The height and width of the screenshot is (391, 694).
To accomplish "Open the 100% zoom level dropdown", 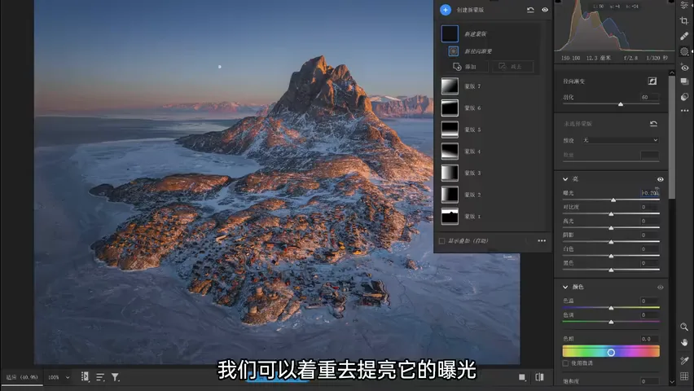I will (59, 377).
